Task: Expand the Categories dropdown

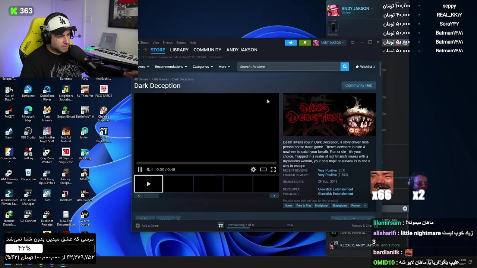Action: click(203, 67)
